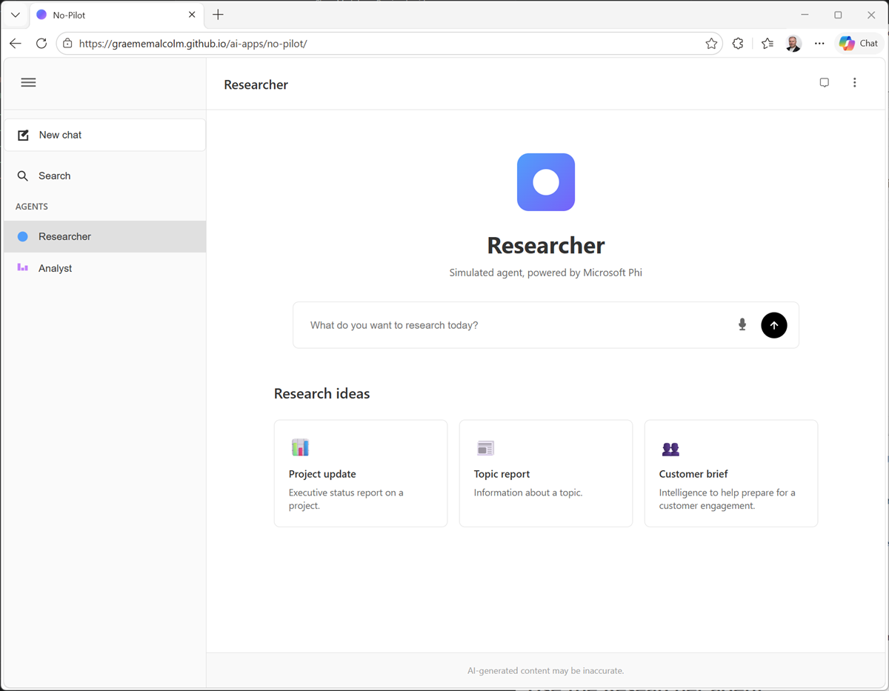Click the large Researcher heading below the logo
889x691 pixels.
pyautogui.click(x=546, y=245)
